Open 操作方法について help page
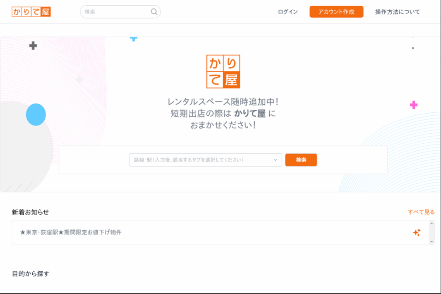Image resolution: width=441 pixels, height=294 pixels. tap(397, 12)
